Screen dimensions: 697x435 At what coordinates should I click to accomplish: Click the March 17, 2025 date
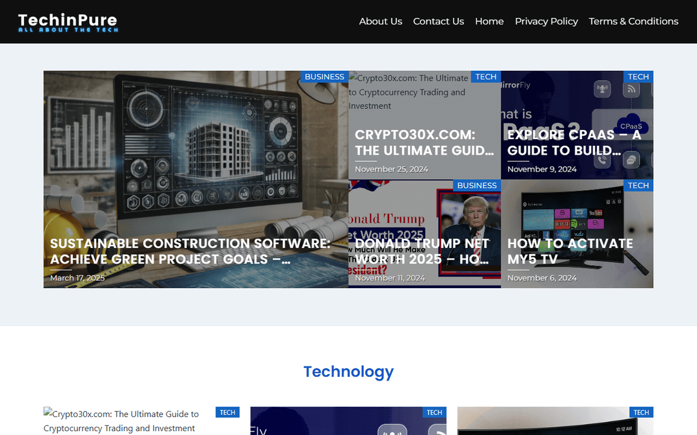point(77,278)
